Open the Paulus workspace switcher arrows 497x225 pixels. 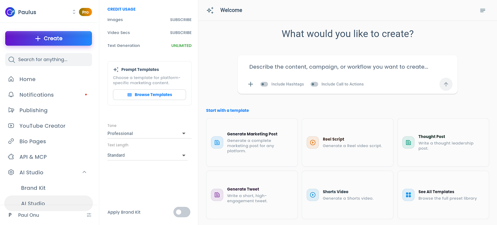[74, 12]
